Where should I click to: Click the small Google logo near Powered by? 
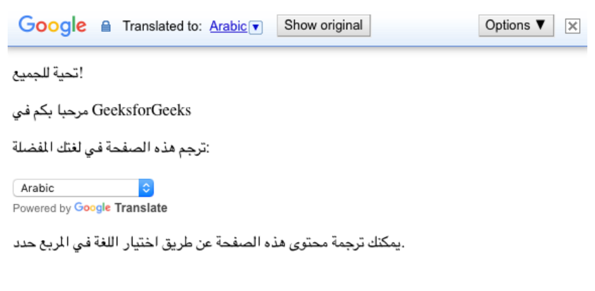[92, 208]
